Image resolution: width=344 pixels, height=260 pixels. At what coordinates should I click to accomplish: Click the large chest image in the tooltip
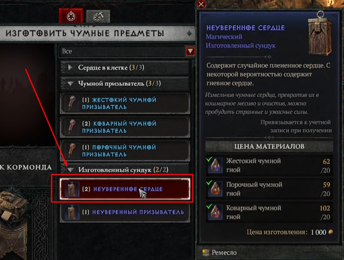(320, 33)
